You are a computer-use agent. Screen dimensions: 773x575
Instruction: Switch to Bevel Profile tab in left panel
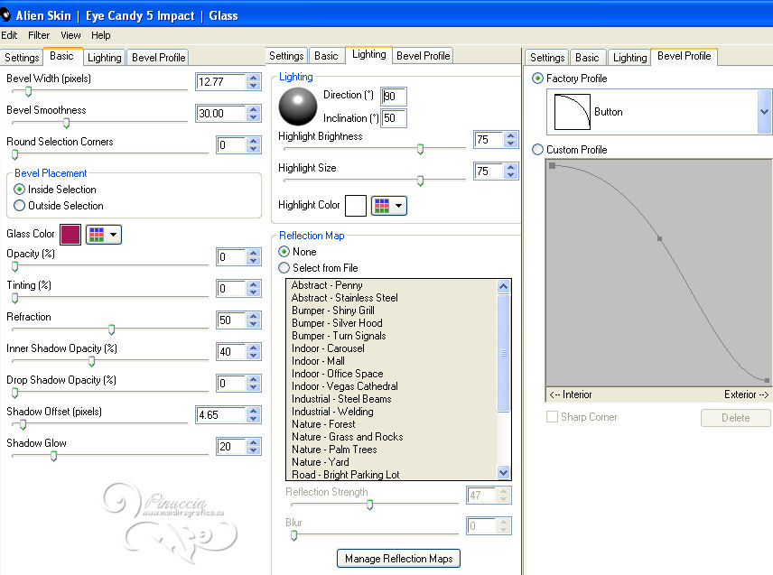point(158,58)
